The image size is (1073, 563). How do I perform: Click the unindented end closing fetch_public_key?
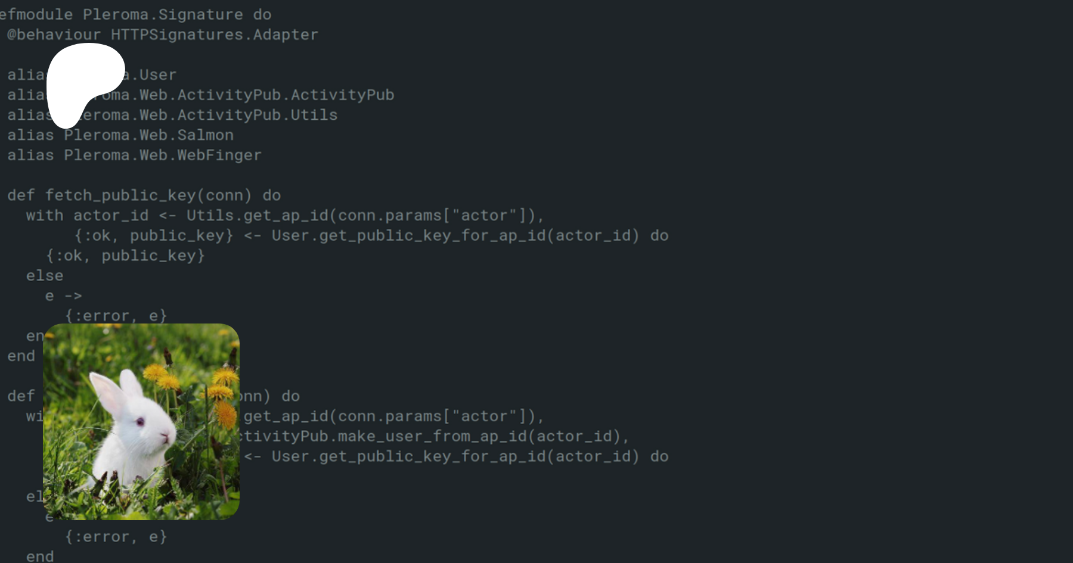point(21,356)
